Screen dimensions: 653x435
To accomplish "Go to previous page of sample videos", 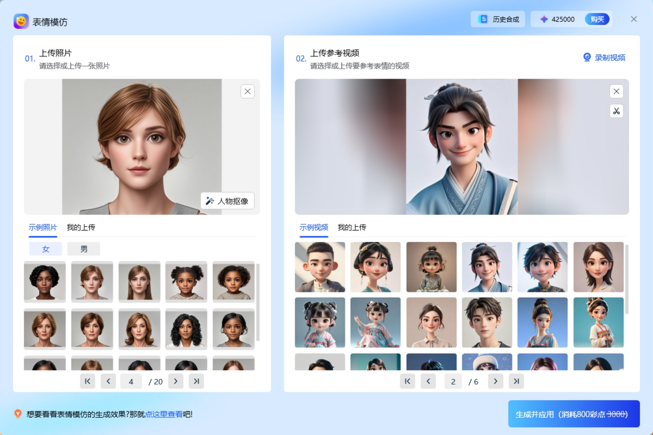I will [428, 381].
